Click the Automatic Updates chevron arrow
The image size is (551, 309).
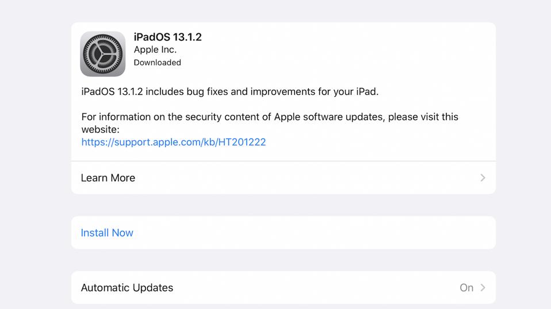(483, 288)
